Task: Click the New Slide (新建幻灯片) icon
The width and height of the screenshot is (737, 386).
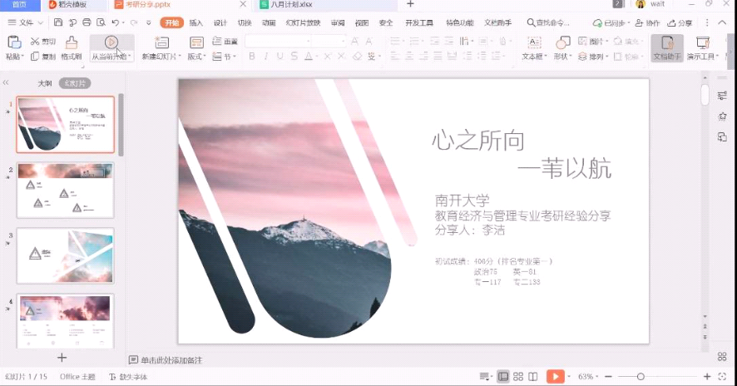Action: click(x=161, y=42)
